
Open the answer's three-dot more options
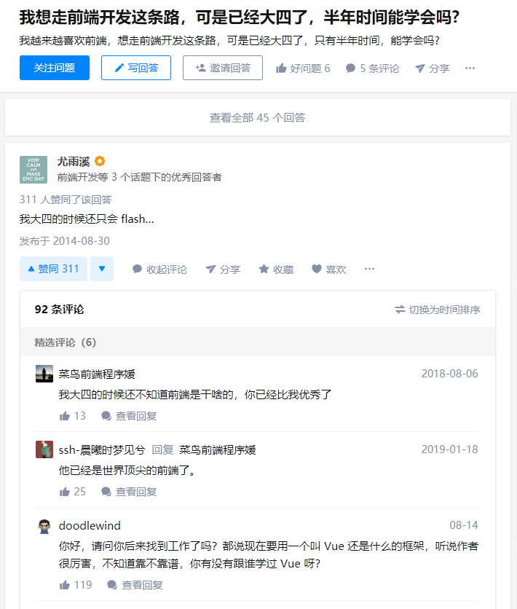coord(369,269)
